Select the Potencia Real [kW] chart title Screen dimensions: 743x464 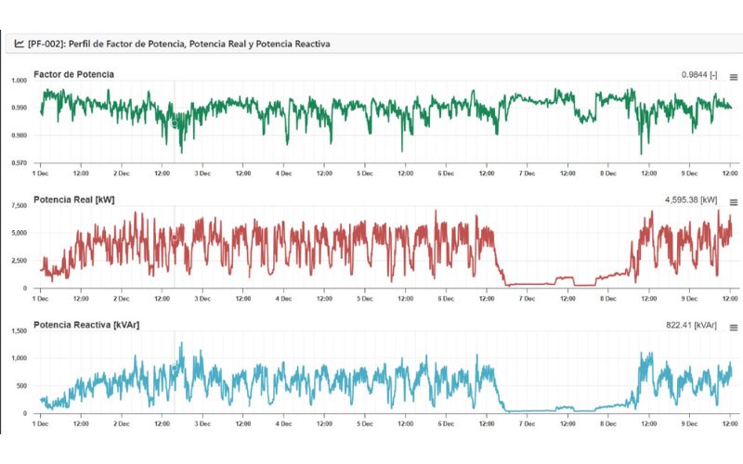[x=74, y=200]
